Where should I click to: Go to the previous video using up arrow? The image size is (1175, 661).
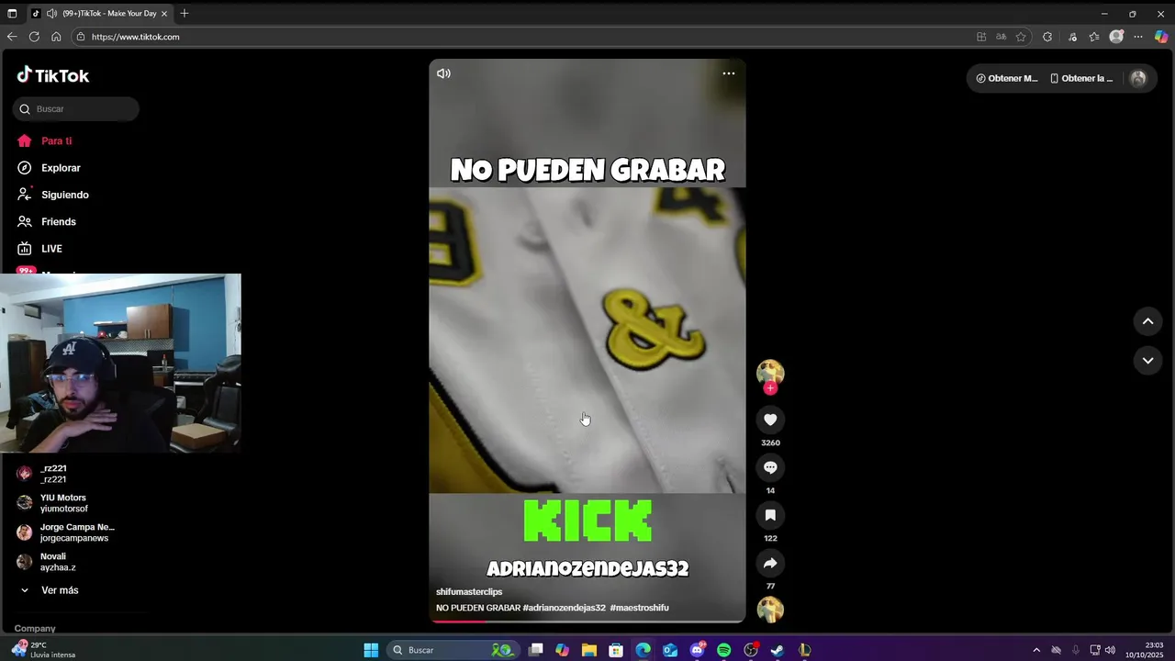click(1147, 321)
